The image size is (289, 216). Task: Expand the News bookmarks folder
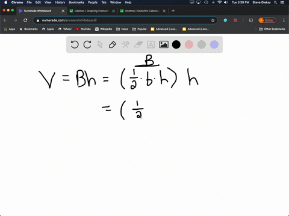122,29
